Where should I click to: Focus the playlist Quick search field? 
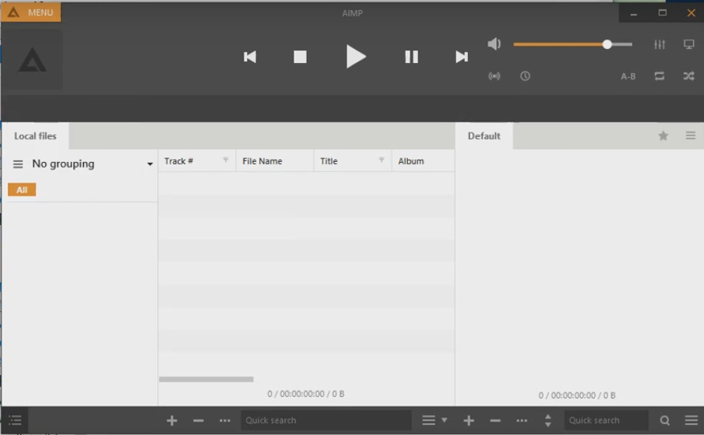pyautogui.click(x=606, y=421)
